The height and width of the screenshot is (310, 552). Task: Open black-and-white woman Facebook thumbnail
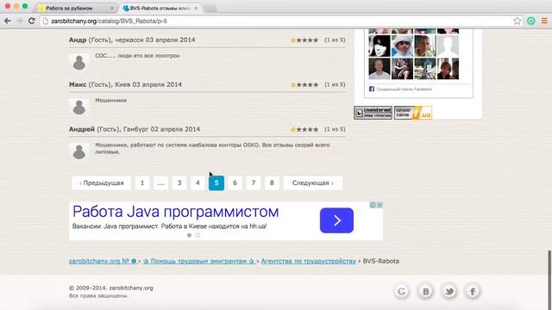coord(379,46)
